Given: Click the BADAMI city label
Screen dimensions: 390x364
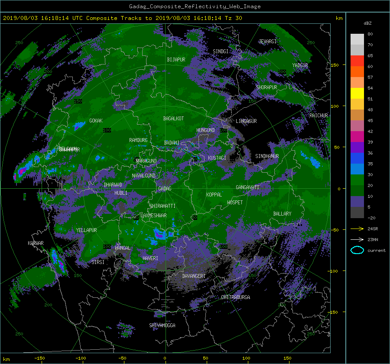Looking at the screenshot, I should (172, 143).
